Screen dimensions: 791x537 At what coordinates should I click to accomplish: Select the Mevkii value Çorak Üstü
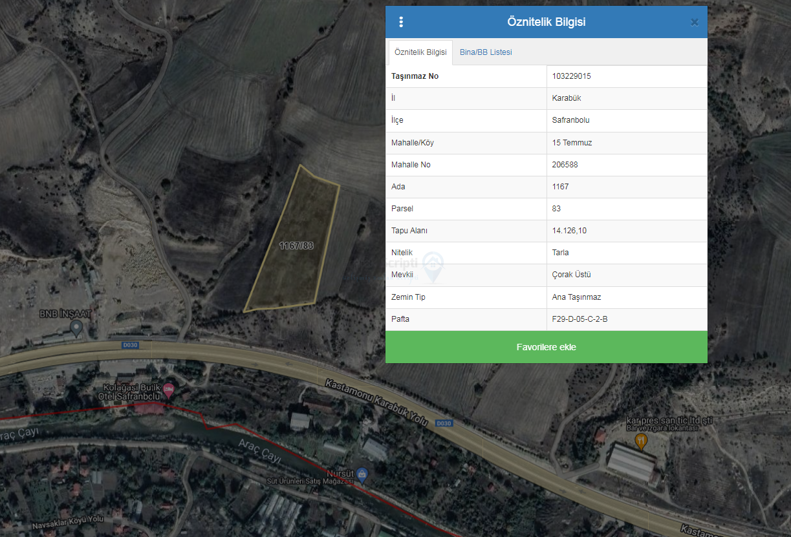point(572,275)
